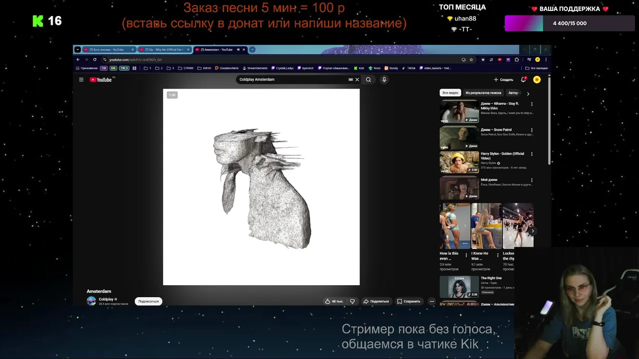The height and width of the screenshot is (359, 639).
Task: Open a new browser tab
Action: click(x=252, y=49)
